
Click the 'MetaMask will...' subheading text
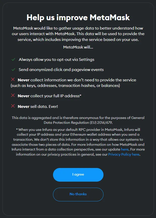[78, 47]
